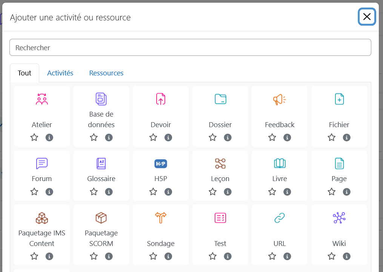Select the Atelier activity icon
383x272 pixels.
click(42, 99)
